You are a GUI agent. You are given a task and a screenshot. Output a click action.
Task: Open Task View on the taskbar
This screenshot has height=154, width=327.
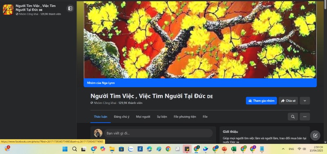[84, 149]
